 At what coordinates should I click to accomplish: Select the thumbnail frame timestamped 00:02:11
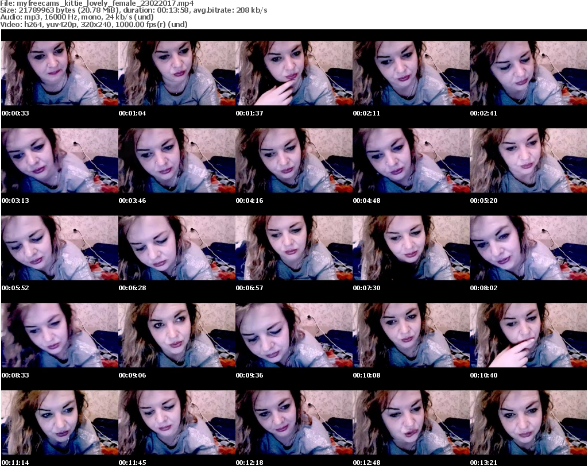coord(411,73)
